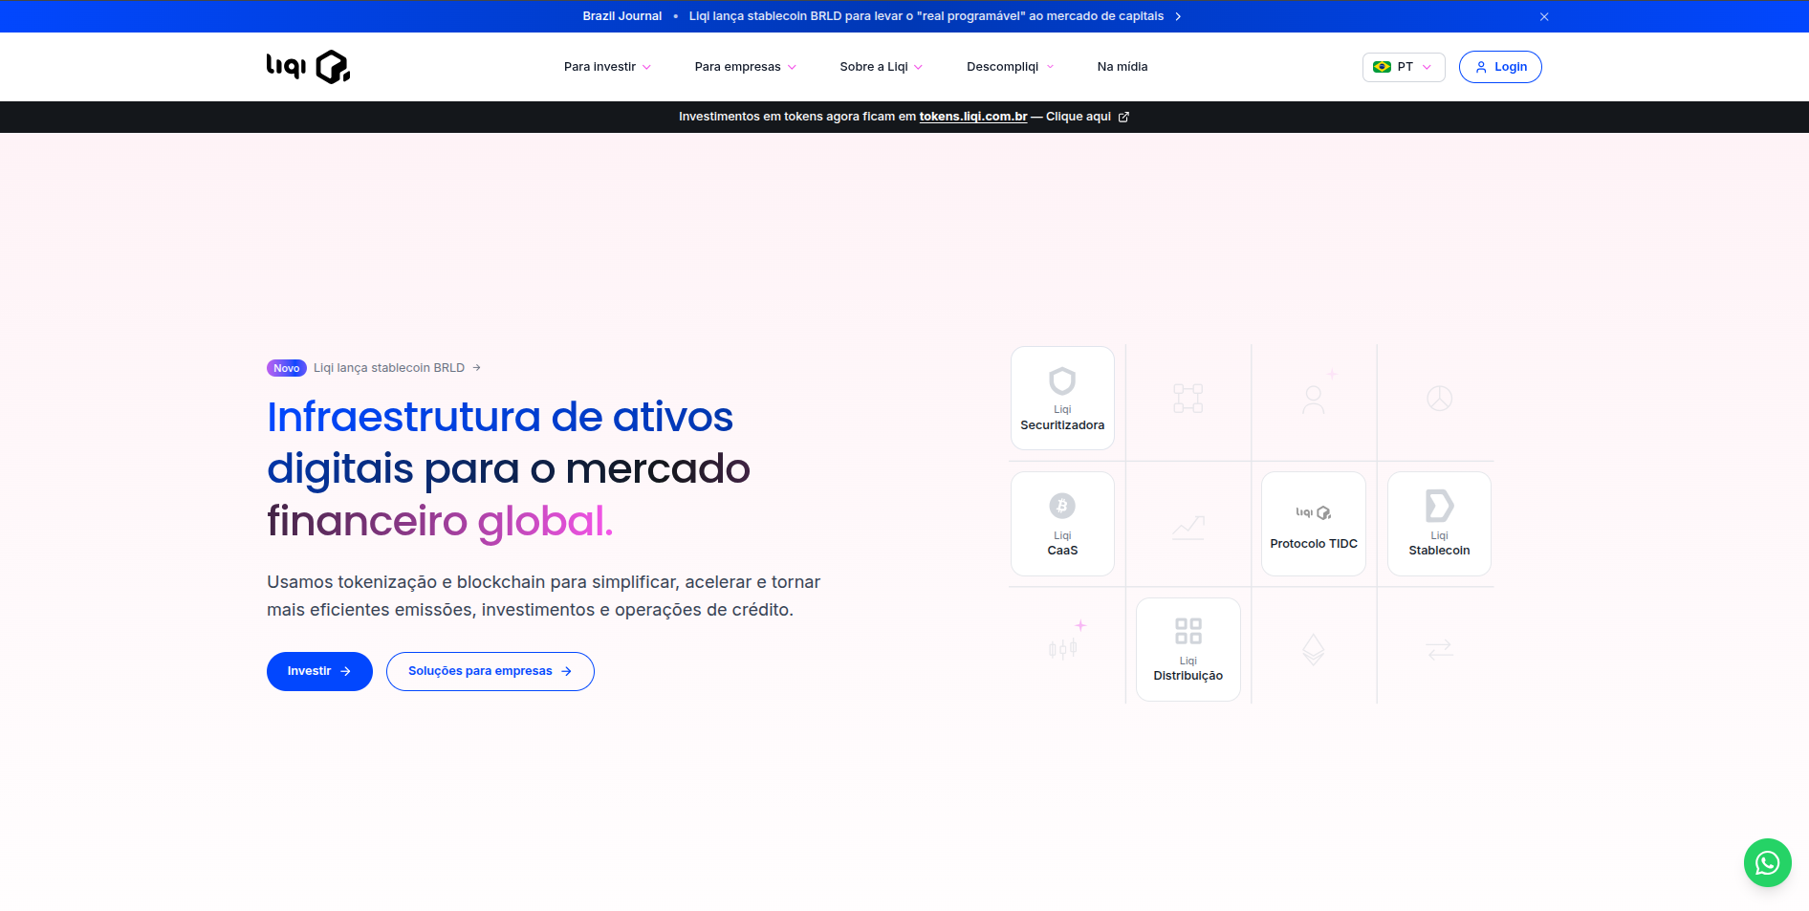
Task: Click the Liqi logo in header
Action: (x=308, y=67)
